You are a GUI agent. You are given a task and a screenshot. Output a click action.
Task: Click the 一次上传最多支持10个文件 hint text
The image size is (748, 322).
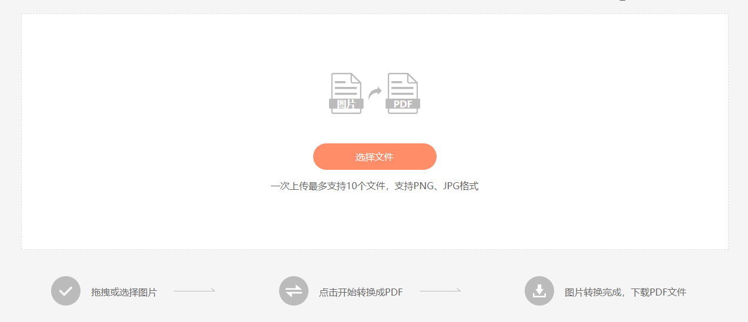pos(327,186)
